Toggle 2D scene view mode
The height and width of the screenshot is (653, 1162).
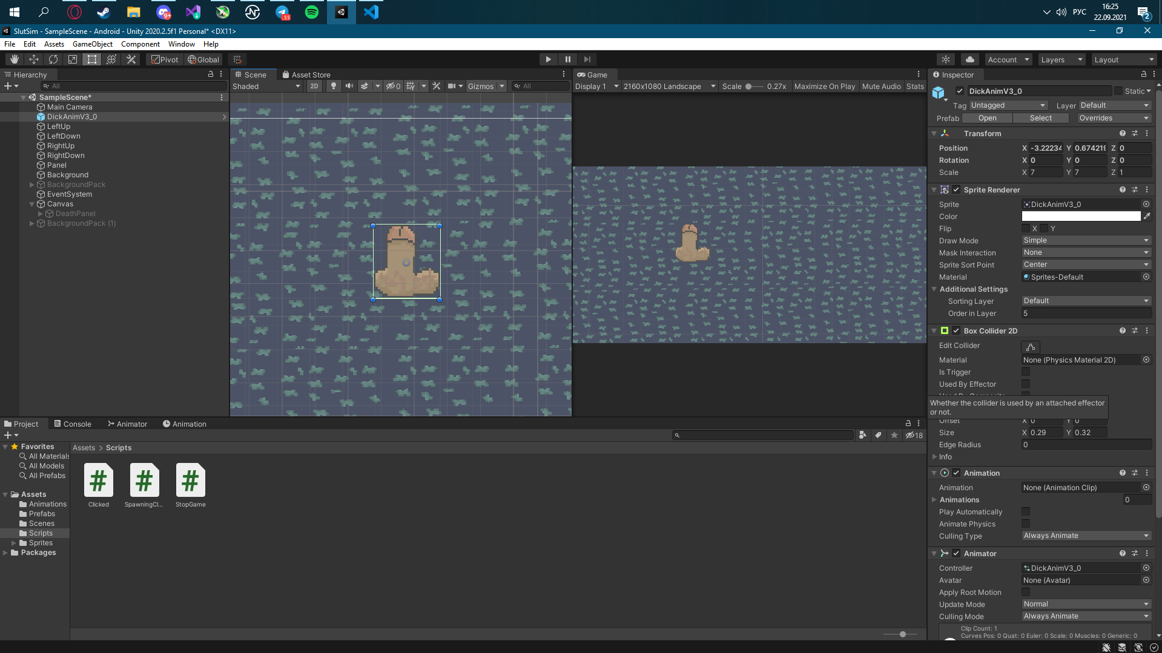(x=314, y=86)
